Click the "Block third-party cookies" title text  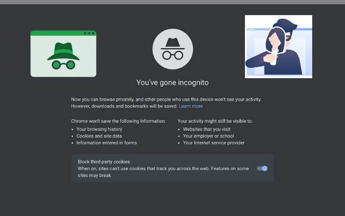(103, 162)
